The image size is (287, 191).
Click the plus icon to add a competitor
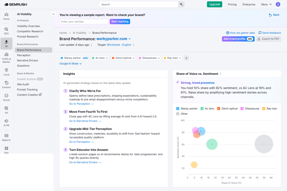click(x=186, y=58)
